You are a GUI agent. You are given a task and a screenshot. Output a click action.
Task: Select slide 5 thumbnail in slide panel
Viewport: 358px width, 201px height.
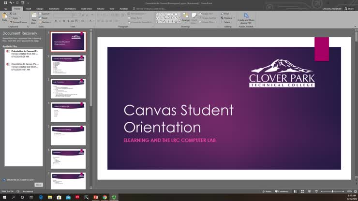point(68,135)
